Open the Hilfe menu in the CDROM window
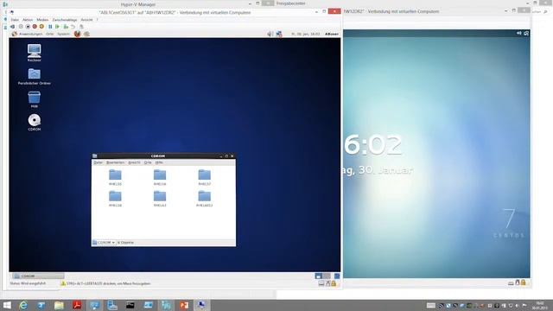This screenshot has height=311, width=553. [x=159, y=162]
